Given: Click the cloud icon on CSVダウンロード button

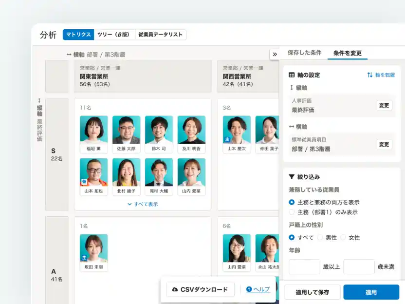Looking at the screenshot, I should click(175, 289).
